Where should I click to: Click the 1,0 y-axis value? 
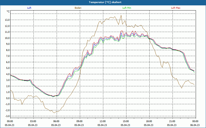(x=8, y=92)
